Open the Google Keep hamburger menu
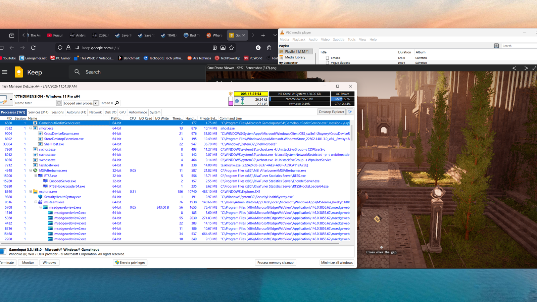 pyautogui.click(x=5, y=72)
